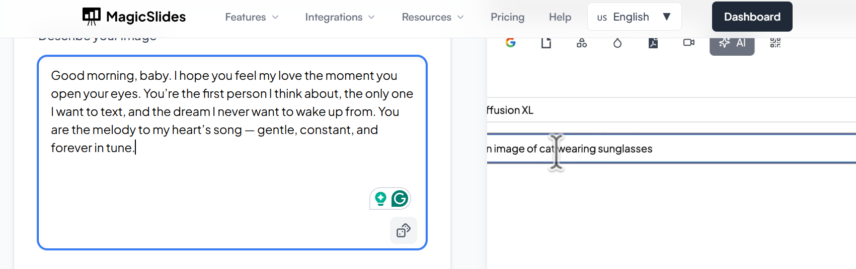Open the English language selector
The image size is (856, 269).
[634, 17]
